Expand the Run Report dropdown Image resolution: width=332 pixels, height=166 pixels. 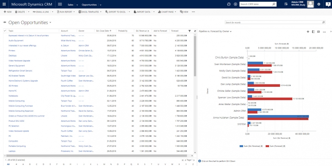click(x=74, y=12)
